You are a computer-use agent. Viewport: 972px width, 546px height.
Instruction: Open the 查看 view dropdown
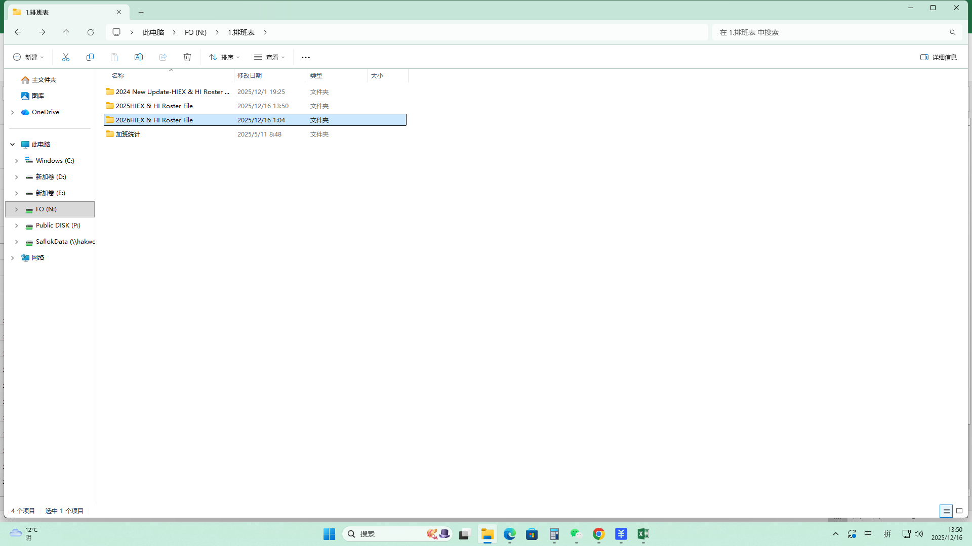269,57
